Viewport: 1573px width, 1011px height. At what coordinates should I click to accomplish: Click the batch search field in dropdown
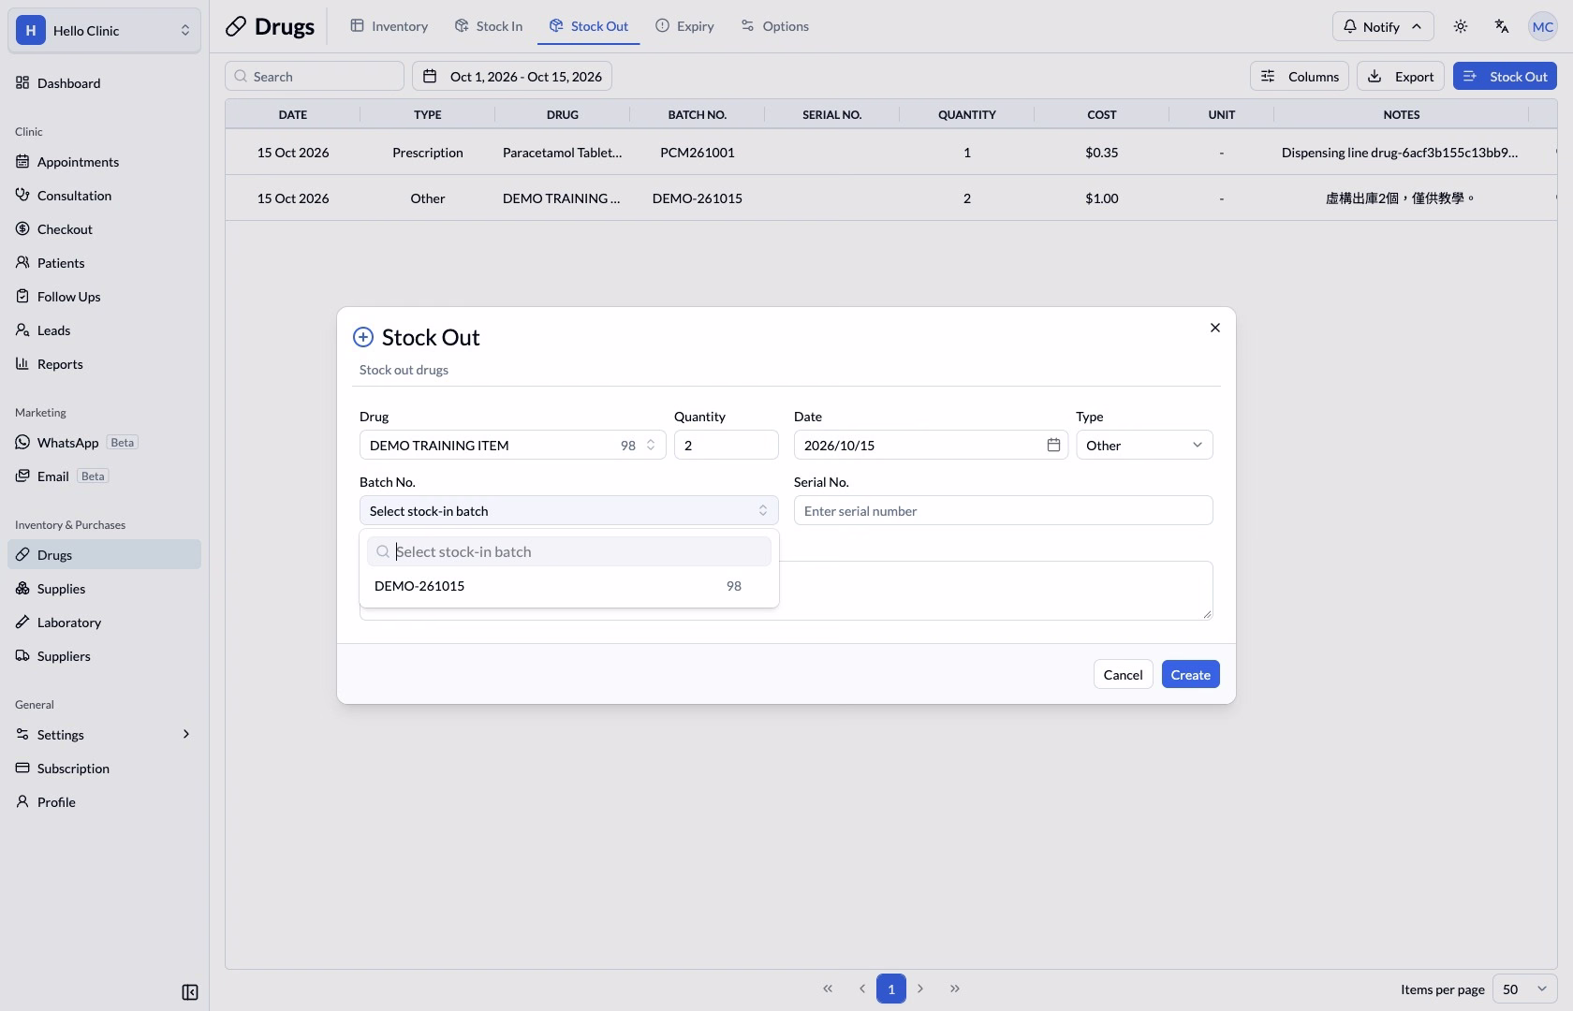pos(568,551)
